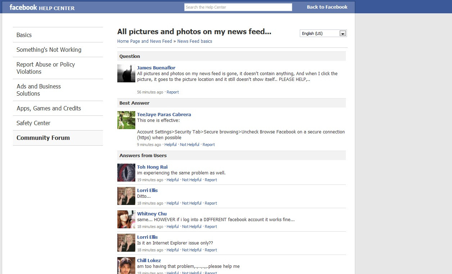Report James Buenaflor's question
The image size is (452, 274).
coord(172,92)
